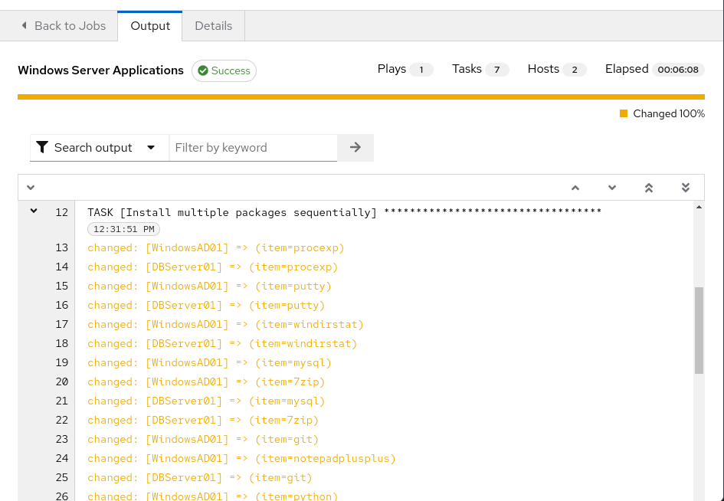The image size is (724, 501).
Task: Click the Windows Server Applications job title
Action: click(100, 70)
